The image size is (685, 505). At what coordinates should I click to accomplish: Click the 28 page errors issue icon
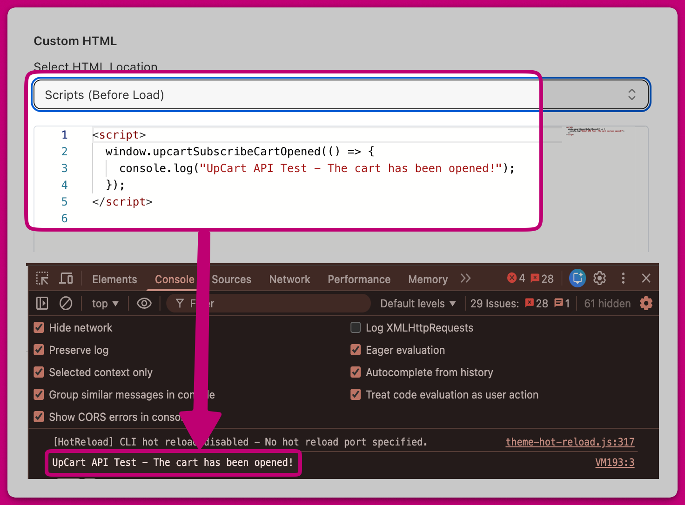point(537,303)
